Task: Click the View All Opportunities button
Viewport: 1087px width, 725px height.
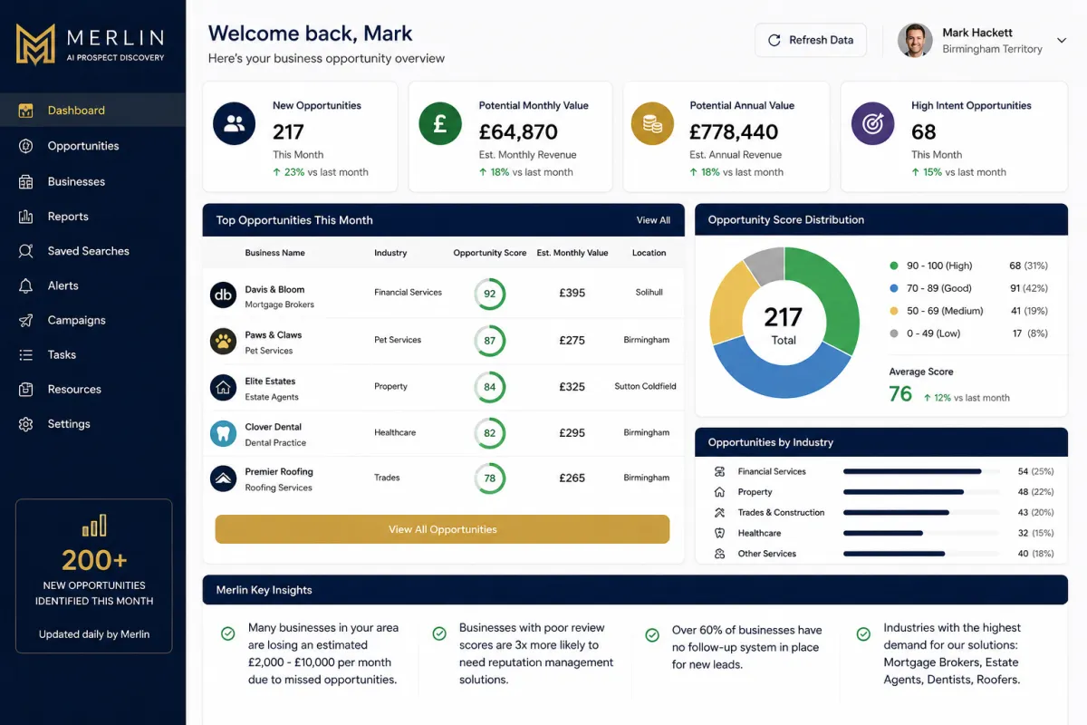Action: tap(442, 529)
